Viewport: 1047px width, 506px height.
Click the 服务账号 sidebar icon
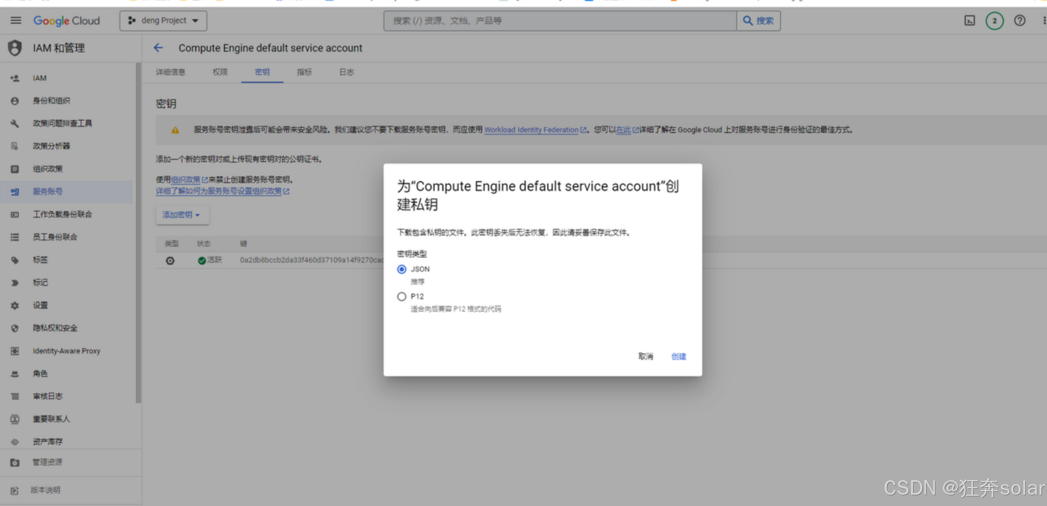(x=15, y=192)
